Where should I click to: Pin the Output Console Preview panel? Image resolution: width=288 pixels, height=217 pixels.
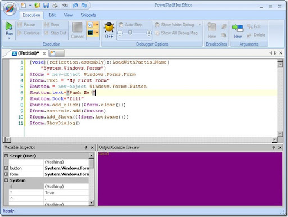click(x=274, y=147)
